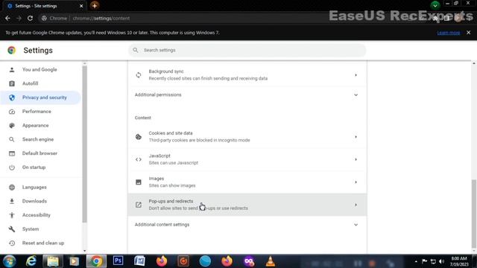This screenshot has height=268, width=477.
Task: Open Accessibility settings
Action: click(37, 215)
